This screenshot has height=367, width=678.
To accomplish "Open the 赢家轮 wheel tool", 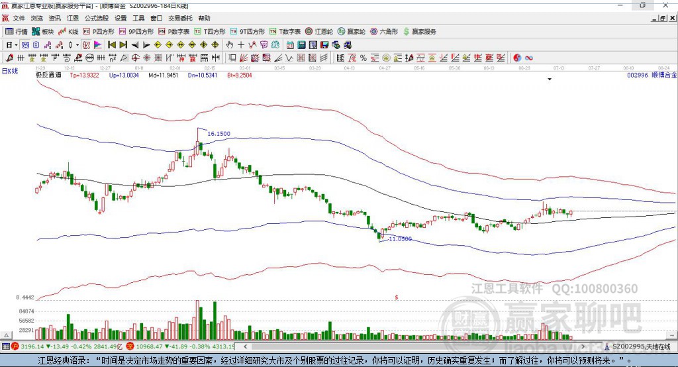I will pos(351,32).
